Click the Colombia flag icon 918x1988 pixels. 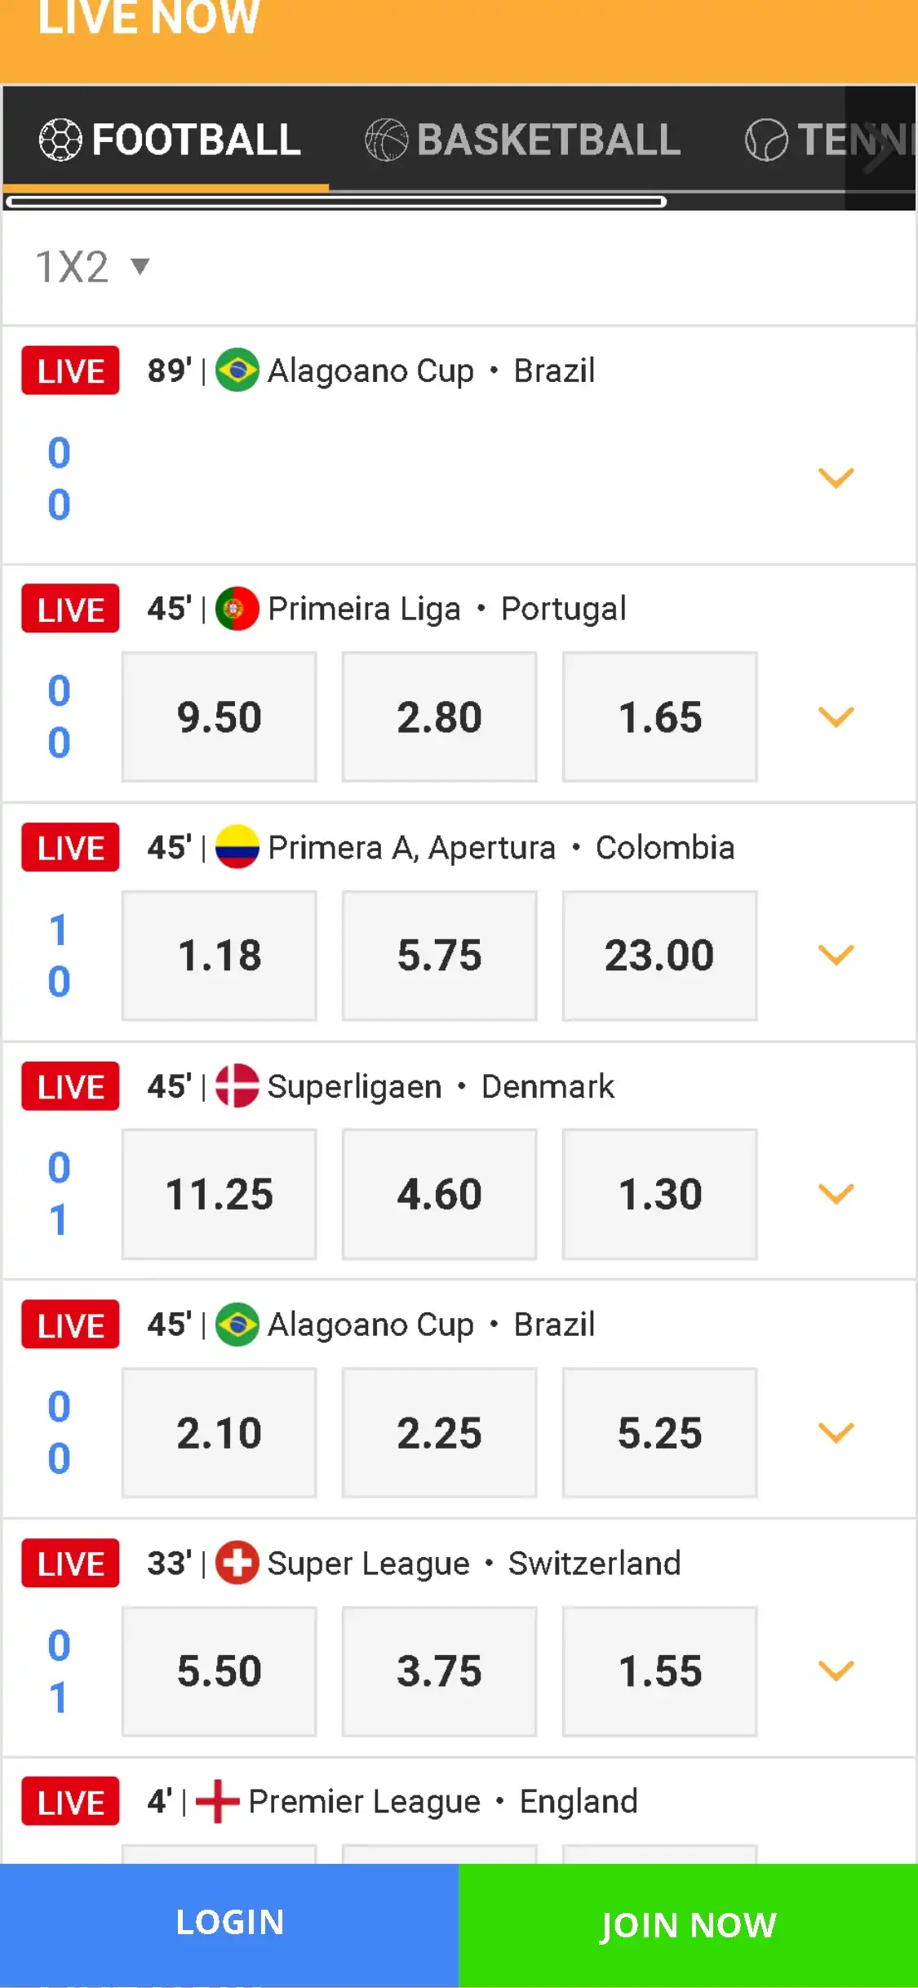[237, 847]
